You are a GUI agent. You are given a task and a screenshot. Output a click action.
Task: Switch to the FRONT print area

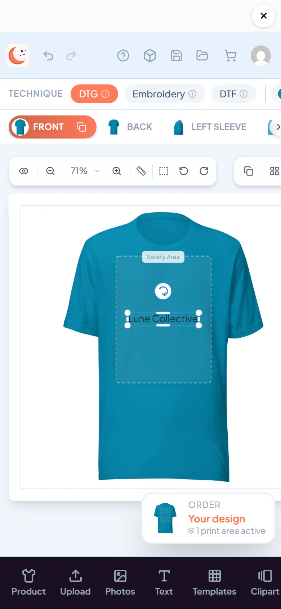53,127
